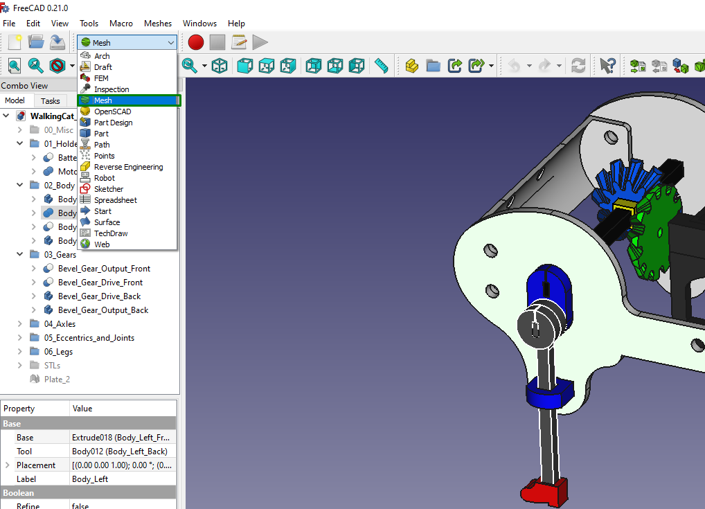Expand the Placement property row
The image size is (705, 509).
coord(7,465)
